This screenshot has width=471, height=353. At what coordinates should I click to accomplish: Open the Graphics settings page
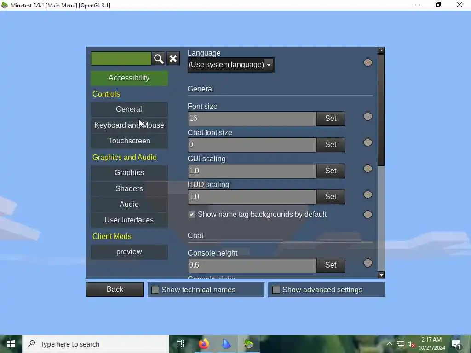[x=129, y=173]
